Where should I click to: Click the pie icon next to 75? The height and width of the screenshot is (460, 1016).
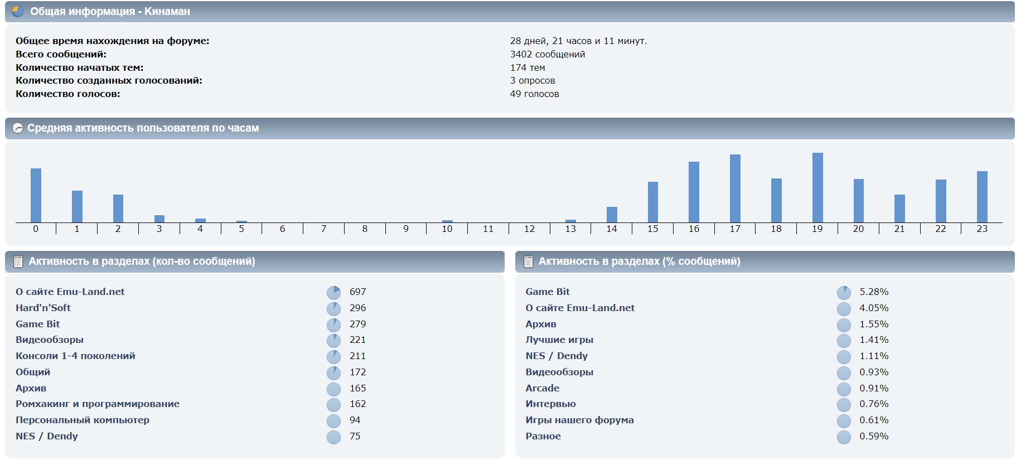[333, 437]
